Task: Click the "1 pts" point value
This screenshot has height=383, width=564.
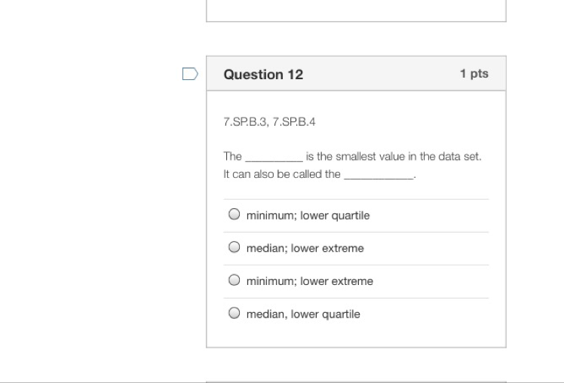Action: tap(474, 73)
